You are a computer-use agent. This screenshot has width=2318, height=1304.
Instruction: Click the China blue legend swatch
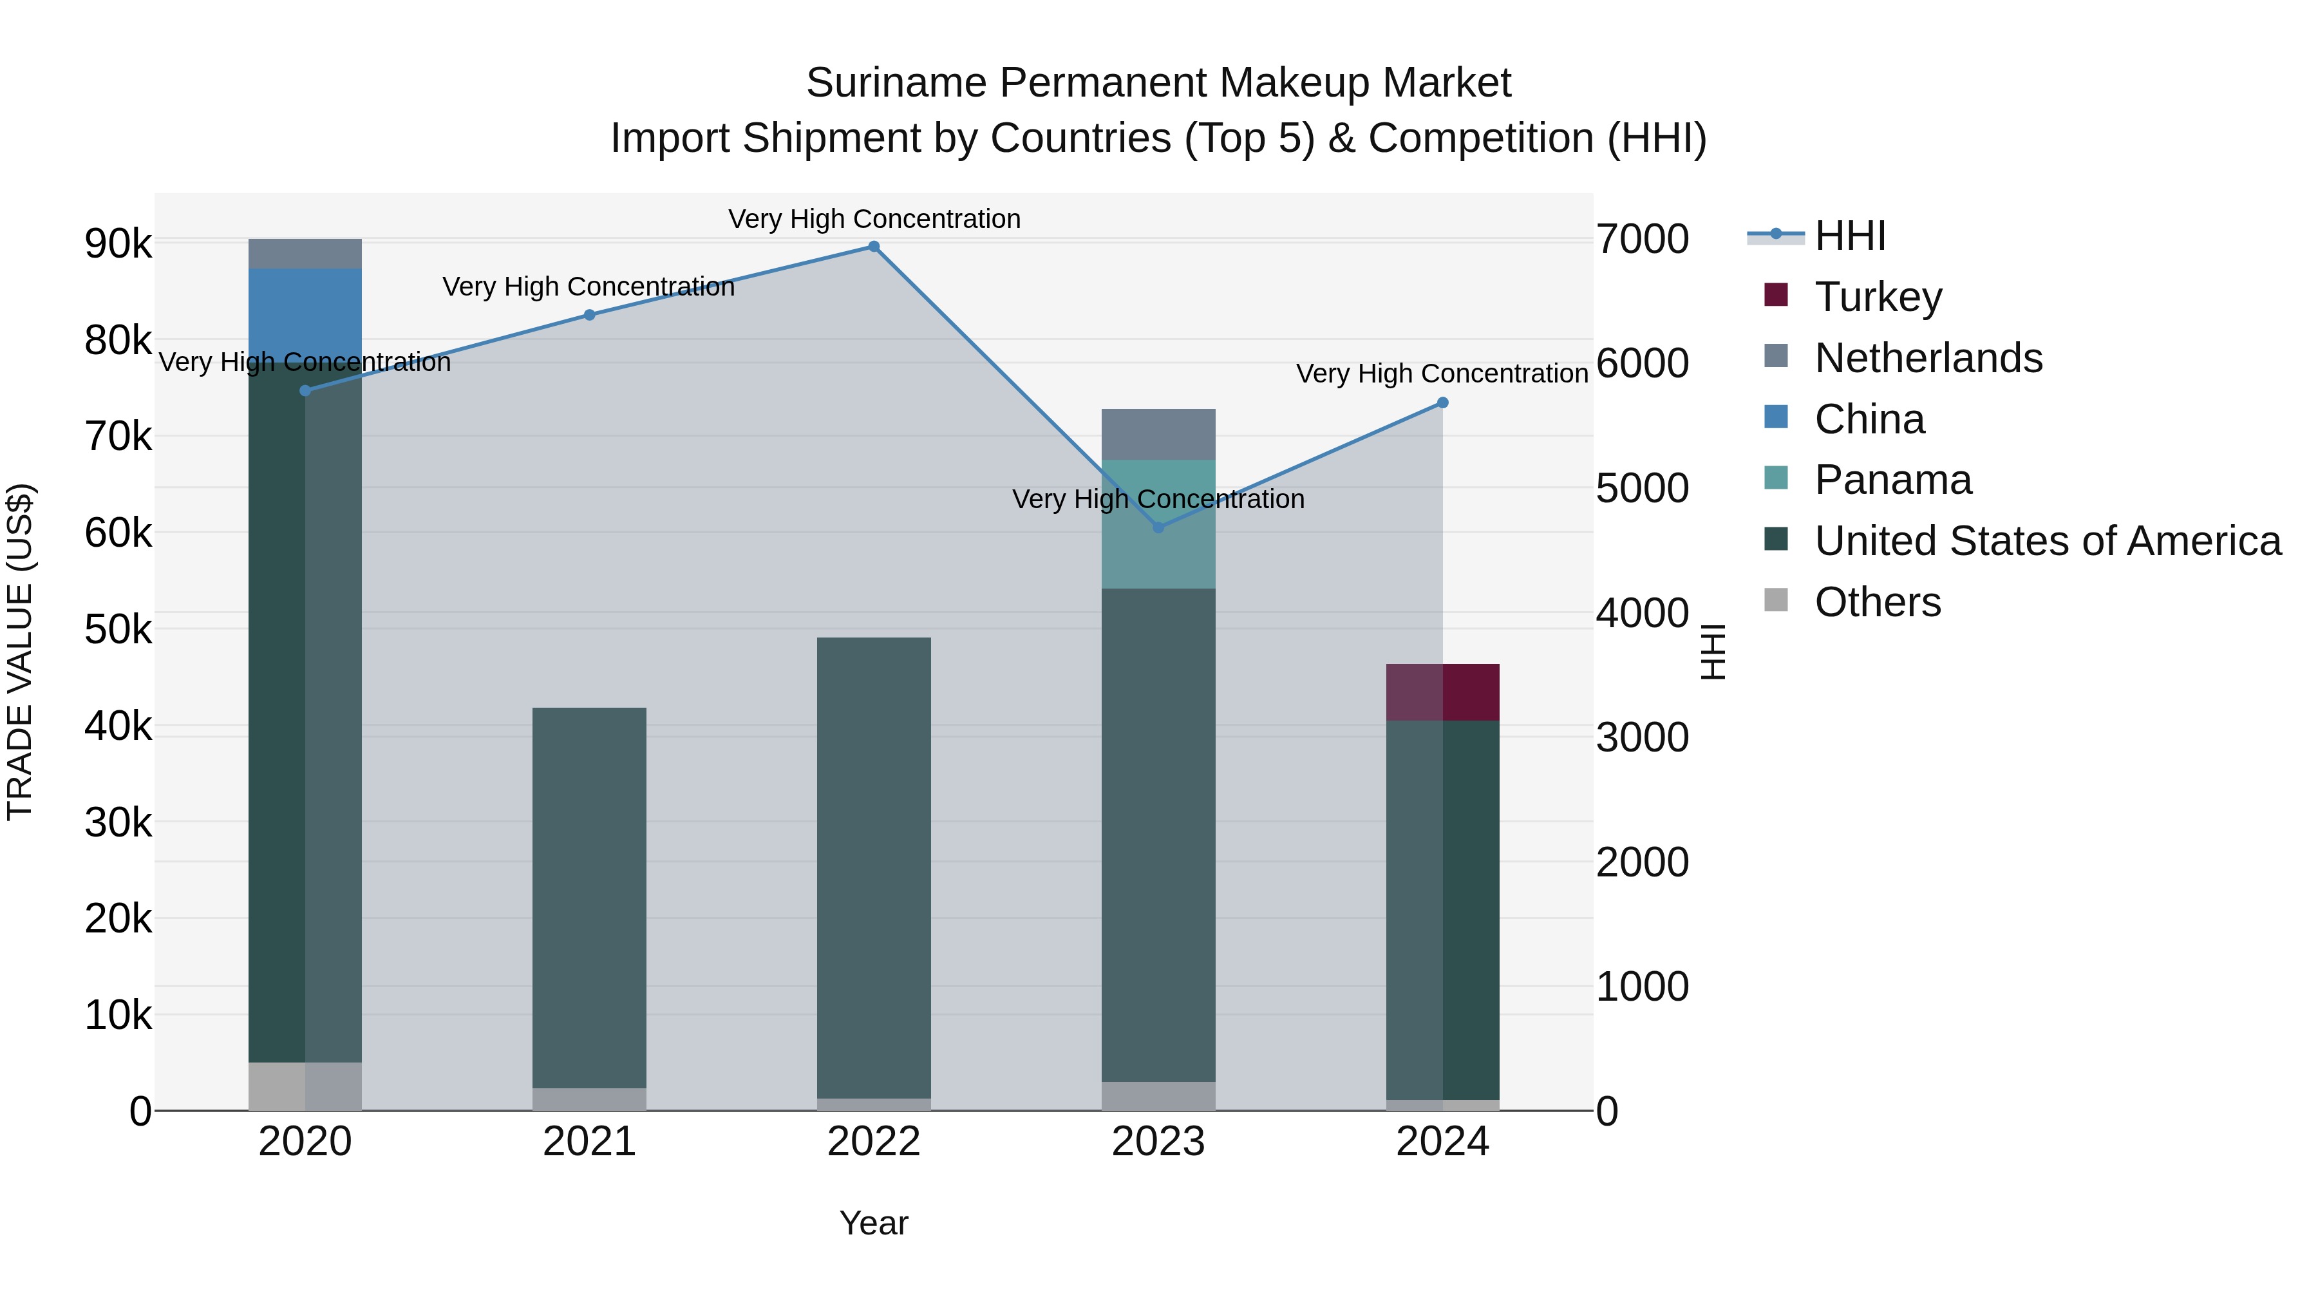pos(1776,417)
